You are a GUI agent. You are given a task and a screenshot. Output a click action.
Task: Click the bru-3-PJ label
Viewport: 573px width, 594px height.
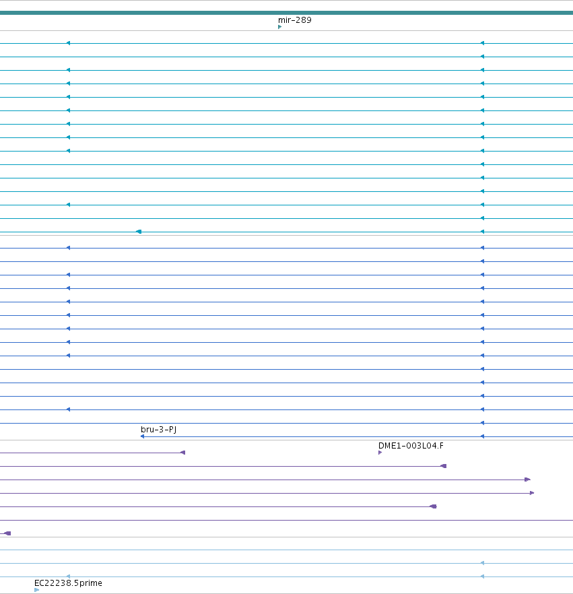coord(158,430)
